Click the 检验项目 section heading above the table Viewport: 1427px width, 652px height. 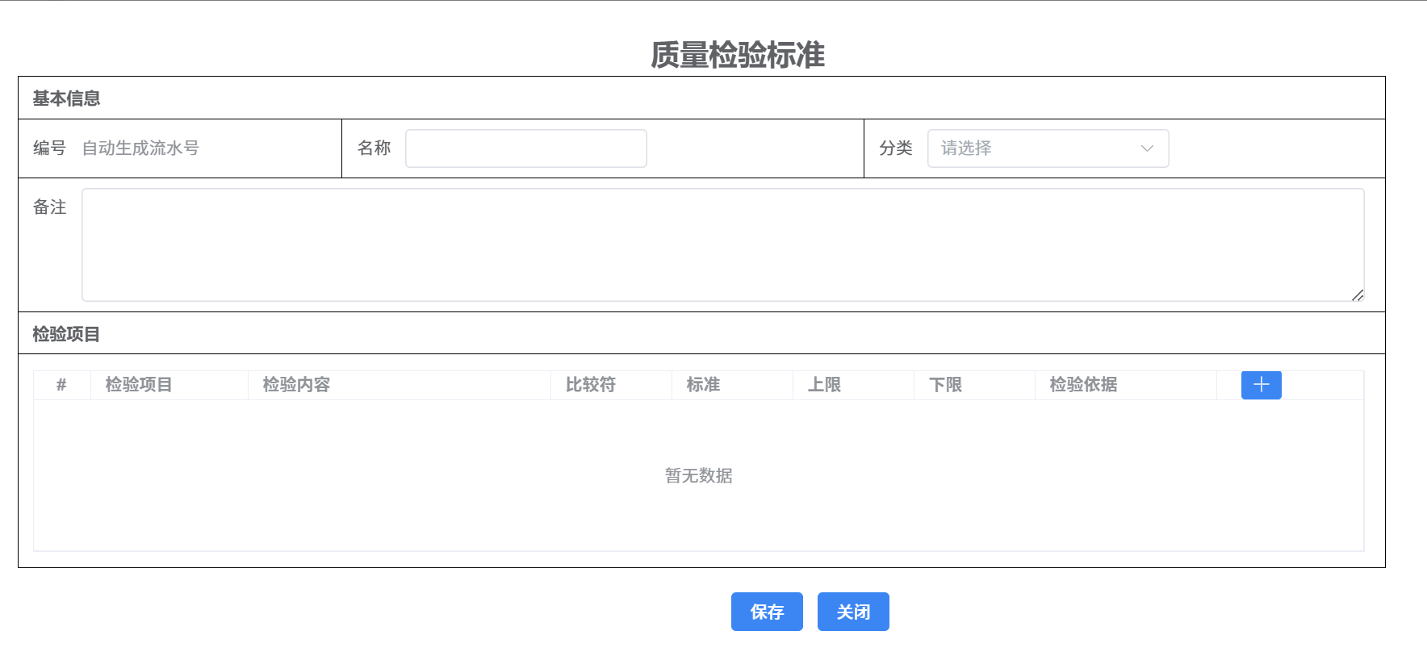pyautogui.click(x=66, y=334)
